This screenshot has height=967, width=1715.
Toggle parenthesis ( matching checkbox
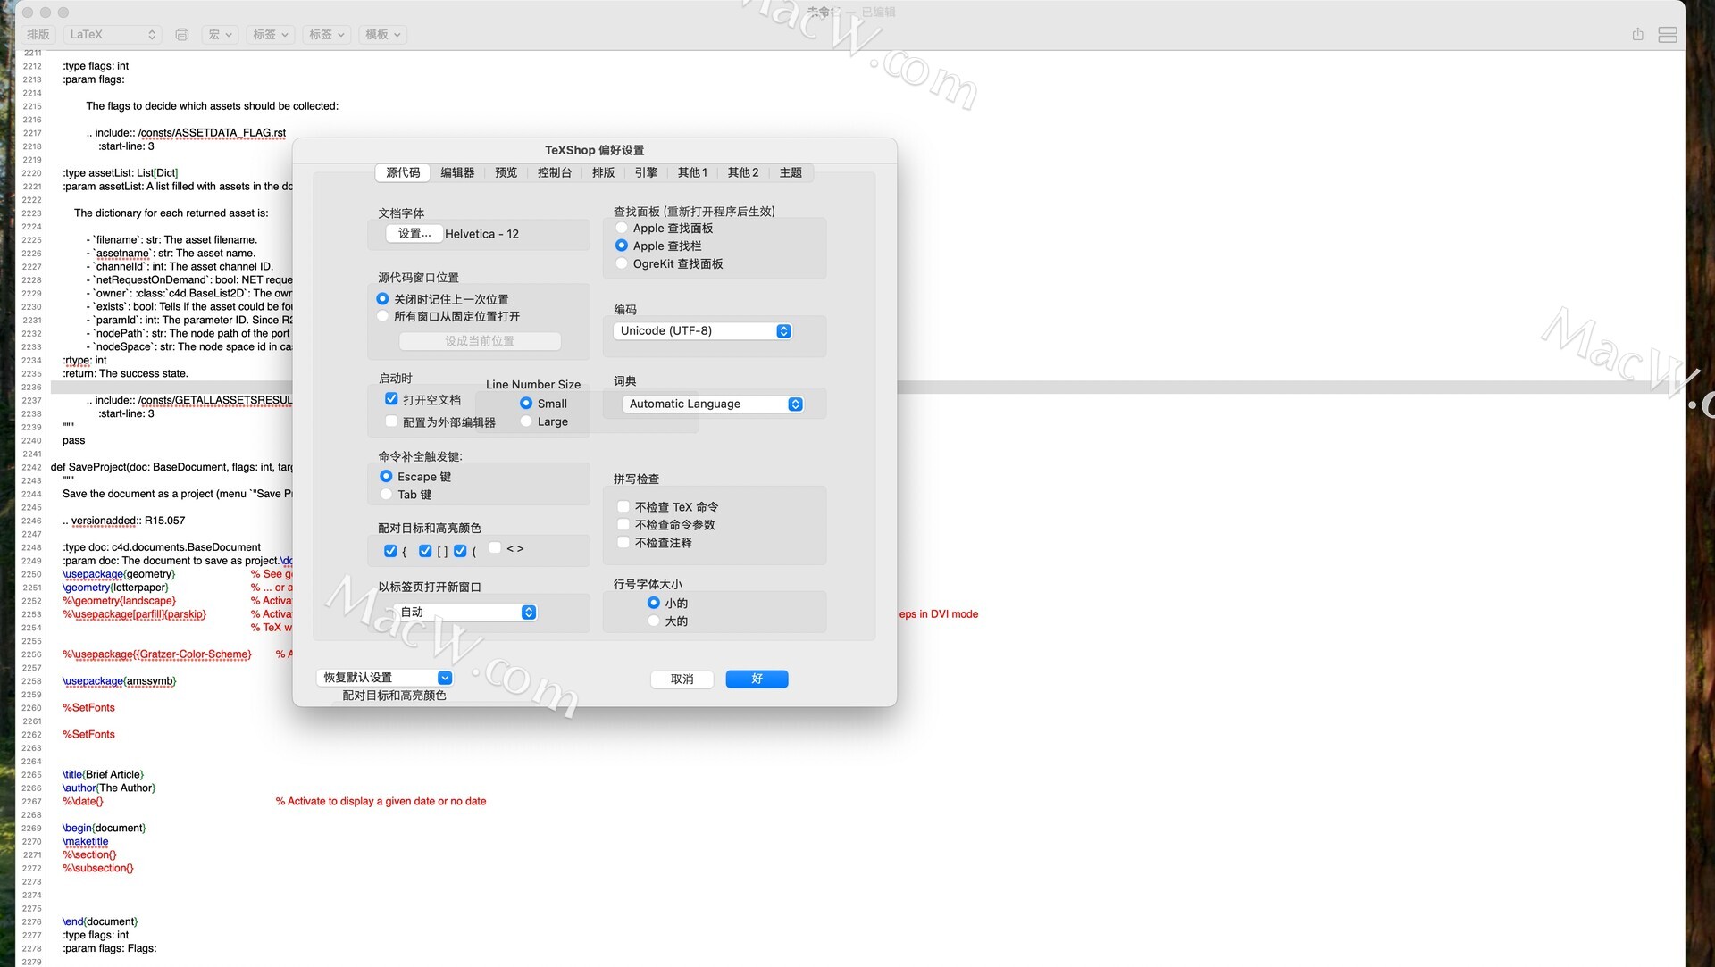[460, 551]
